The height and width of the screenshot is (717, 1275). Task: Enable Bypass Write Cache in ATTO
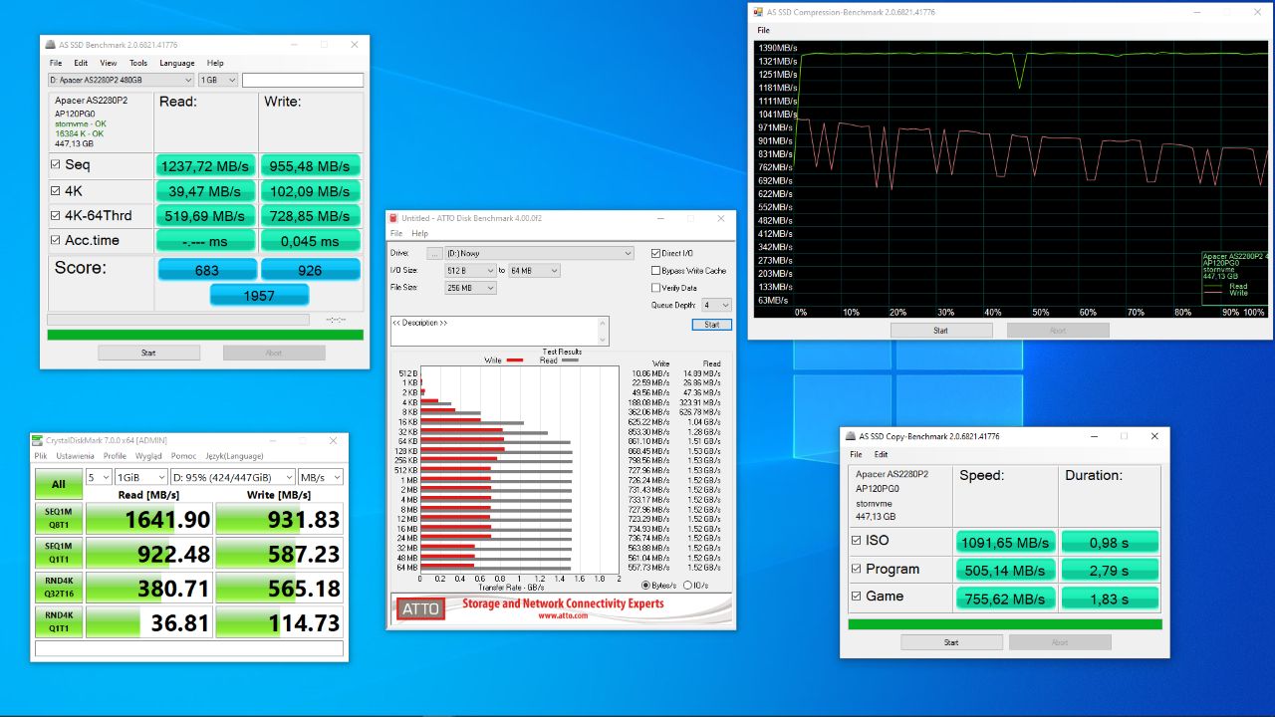(654, 270)
